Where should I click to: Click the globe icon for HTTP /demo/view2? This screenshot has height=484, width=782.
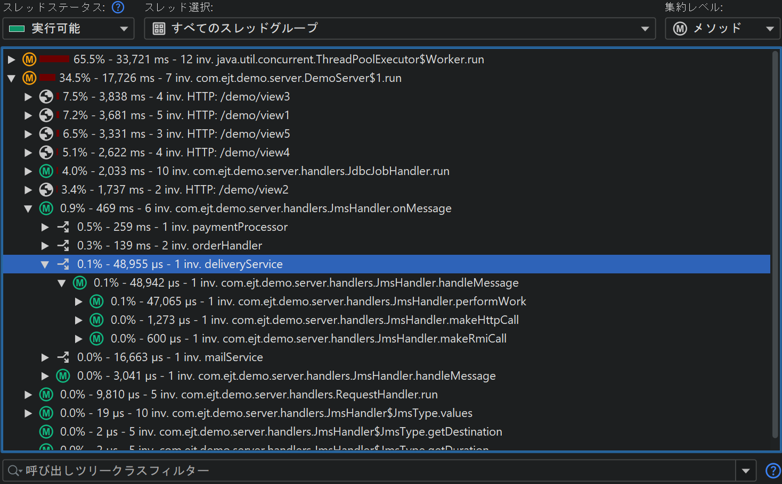[46, 190]
